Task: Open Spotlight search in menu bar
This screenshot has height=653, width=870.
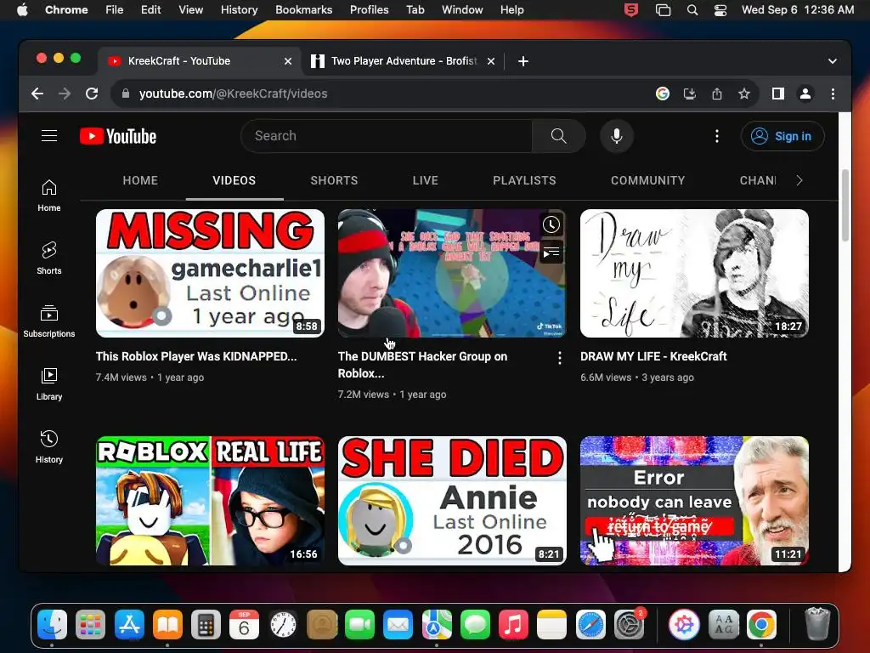Action: tap(692, 9)
